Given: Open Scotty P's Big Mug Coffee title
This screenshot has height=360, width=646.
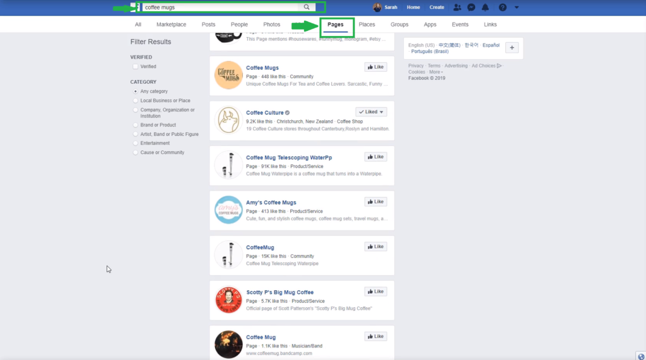Looking at the screenshot, I should click(279, 292).
